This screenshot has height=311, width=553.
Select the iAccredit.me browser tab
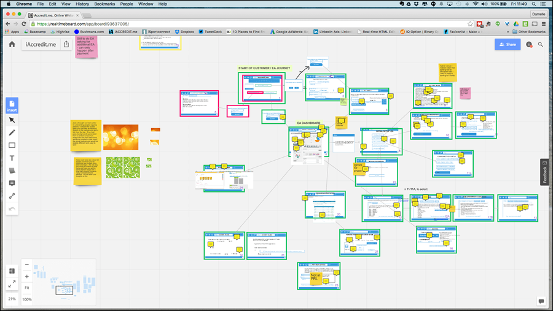coord(53,15)
